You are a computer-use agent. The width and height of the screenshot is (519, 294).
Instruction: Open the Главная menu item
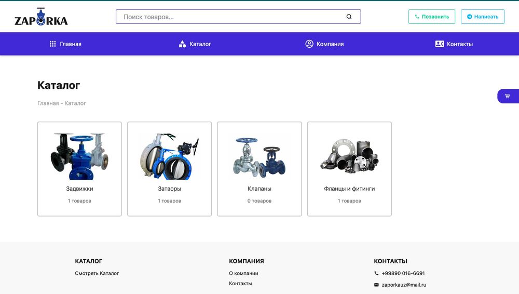pyautogui.click(x=71, y=44)
